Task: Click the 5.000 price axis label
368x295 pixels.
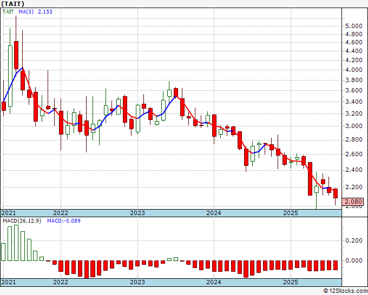Action: tap(353, 25)
